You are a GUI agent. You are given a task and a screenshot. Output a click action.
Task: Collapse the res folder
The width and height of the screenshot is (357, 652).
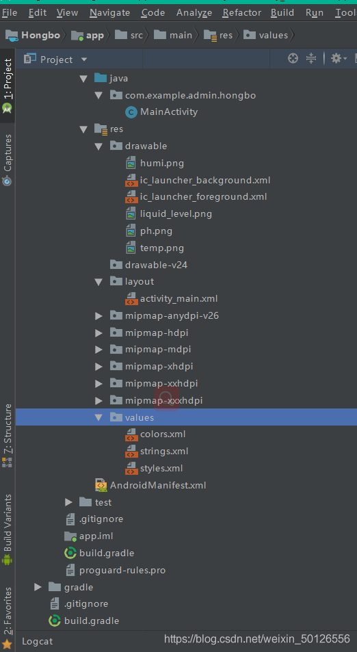83,129
